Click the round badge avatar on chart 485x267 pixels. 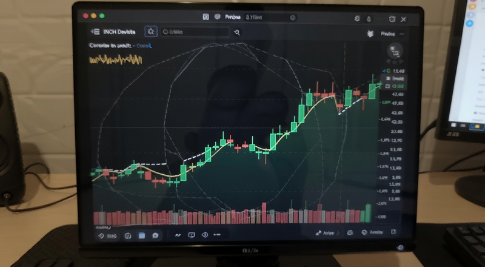click(395, 50)
